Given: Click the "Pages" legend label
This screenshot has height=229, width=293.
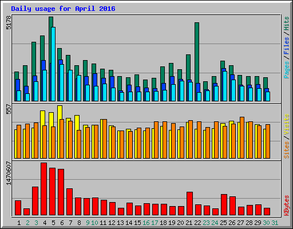Looking at the screenshot, I should tap(287, 70).
